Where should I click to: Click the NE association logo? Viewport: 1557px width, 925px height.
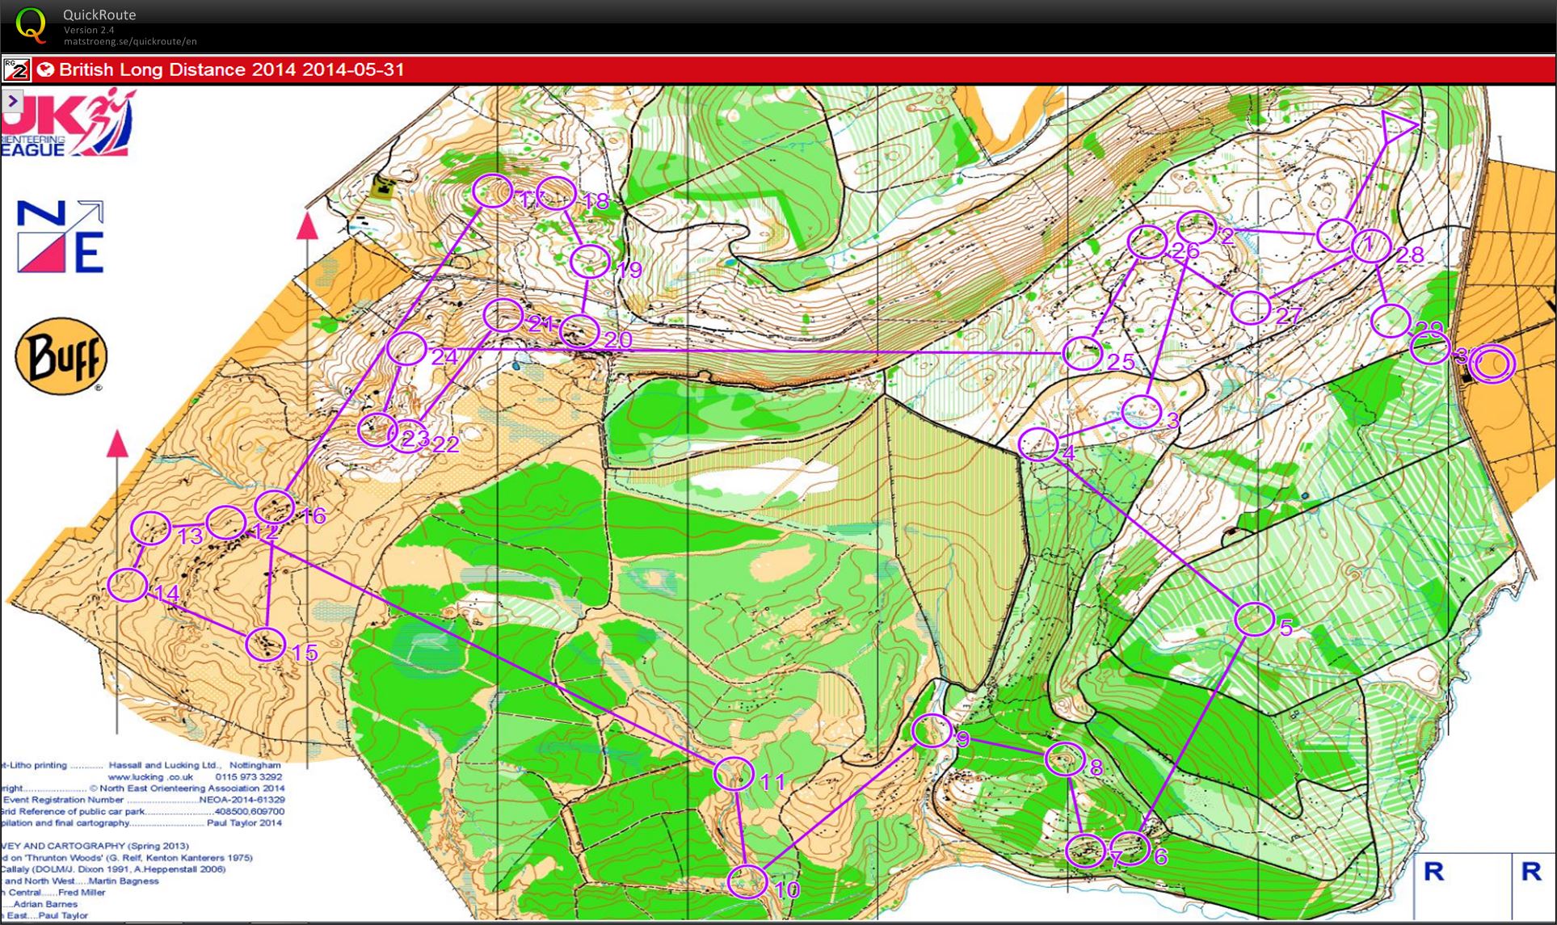(61, 237)
